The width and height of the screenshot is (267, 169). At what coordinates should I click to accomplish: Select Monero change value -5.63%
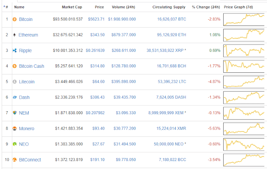point(214,128)
